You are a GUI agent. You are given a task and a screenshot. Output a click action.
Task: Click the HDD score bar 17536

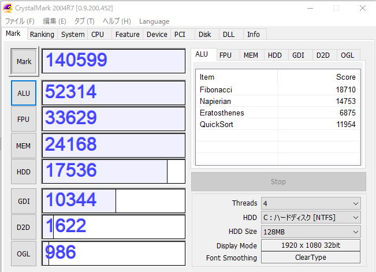click(x=114, y=172)
